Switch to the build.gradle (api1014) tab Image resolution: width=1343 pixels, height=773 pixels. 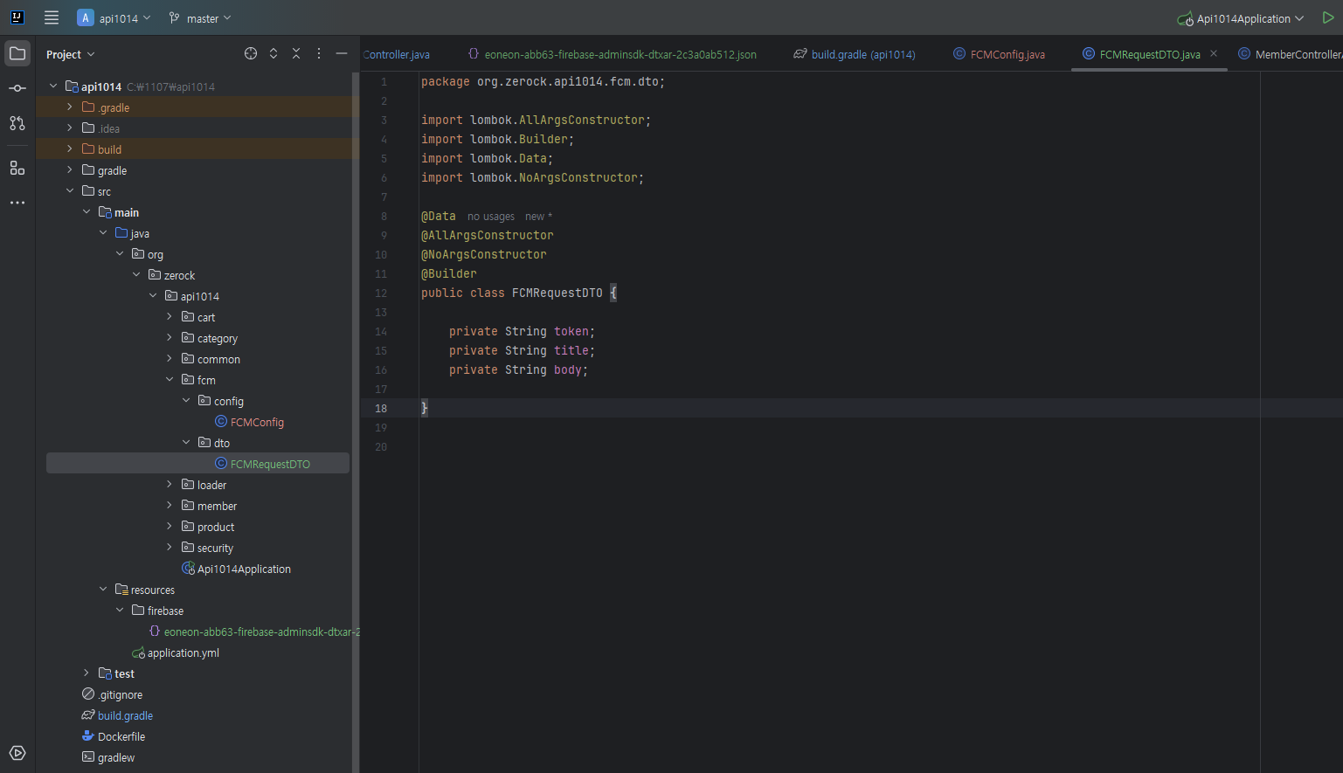pos(862,54)
